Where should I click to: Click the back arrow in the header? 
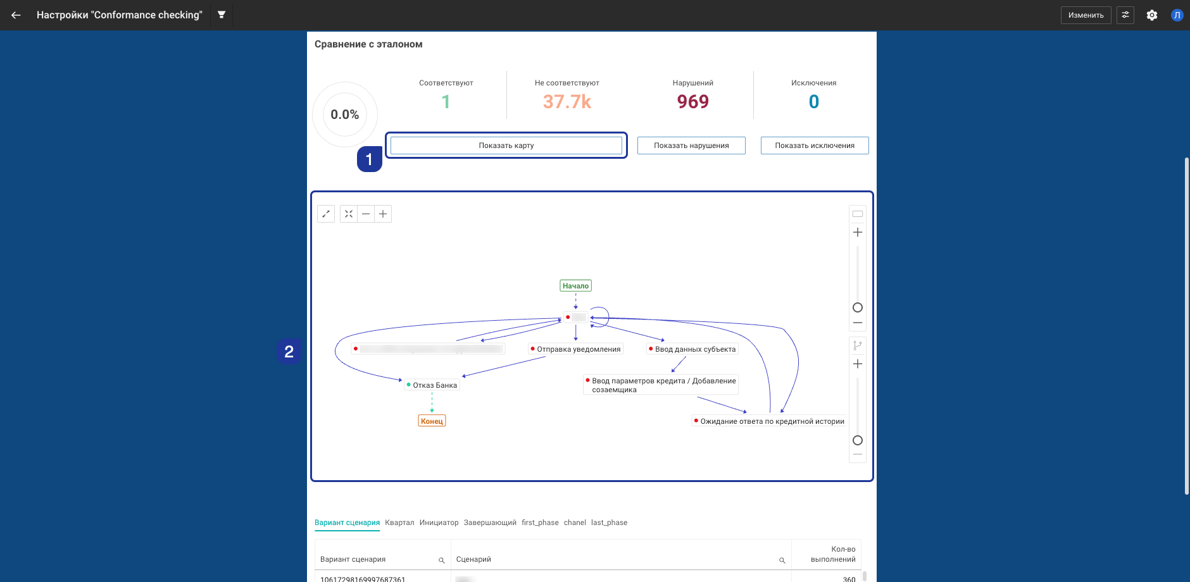coord(16,15)
